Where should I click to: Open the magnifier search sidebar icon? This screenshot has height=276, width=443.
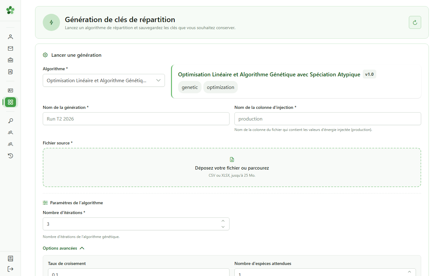coord(10,121)
